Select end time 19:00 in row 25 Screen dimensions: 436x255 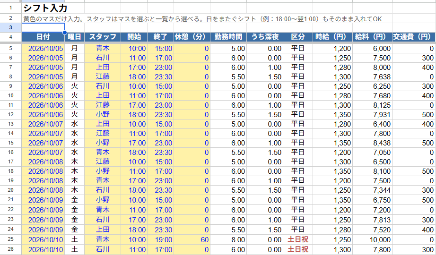coord(160,239)
